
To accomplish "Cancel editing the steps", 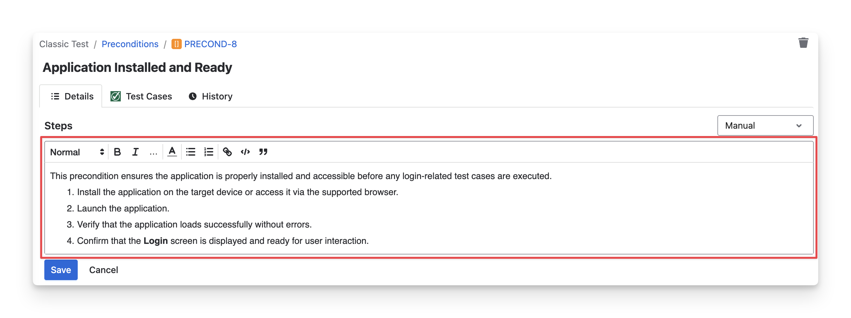I will tap(103, 270).
